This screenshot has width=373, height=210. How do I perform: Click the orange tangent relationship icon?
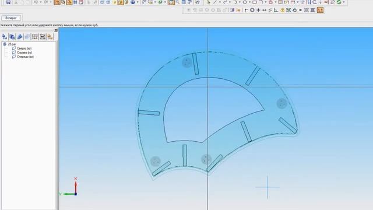tap(282, 10)
